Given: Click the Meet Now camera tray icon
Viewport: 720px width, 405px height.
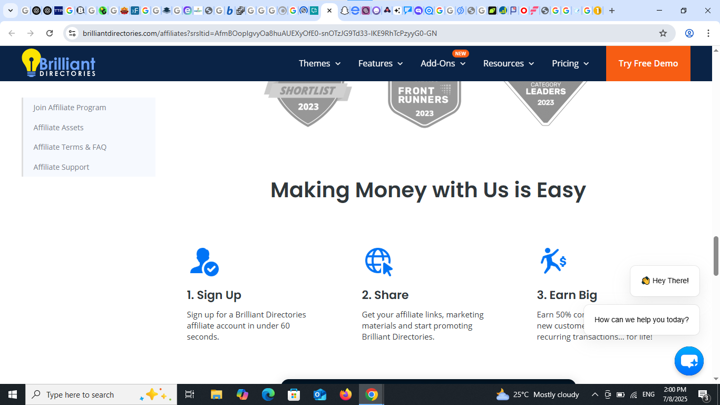Looking at the screenshot, I should click(x=608, y=394).
